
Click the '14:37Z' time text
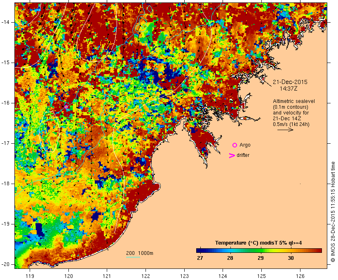pos(289,89)
